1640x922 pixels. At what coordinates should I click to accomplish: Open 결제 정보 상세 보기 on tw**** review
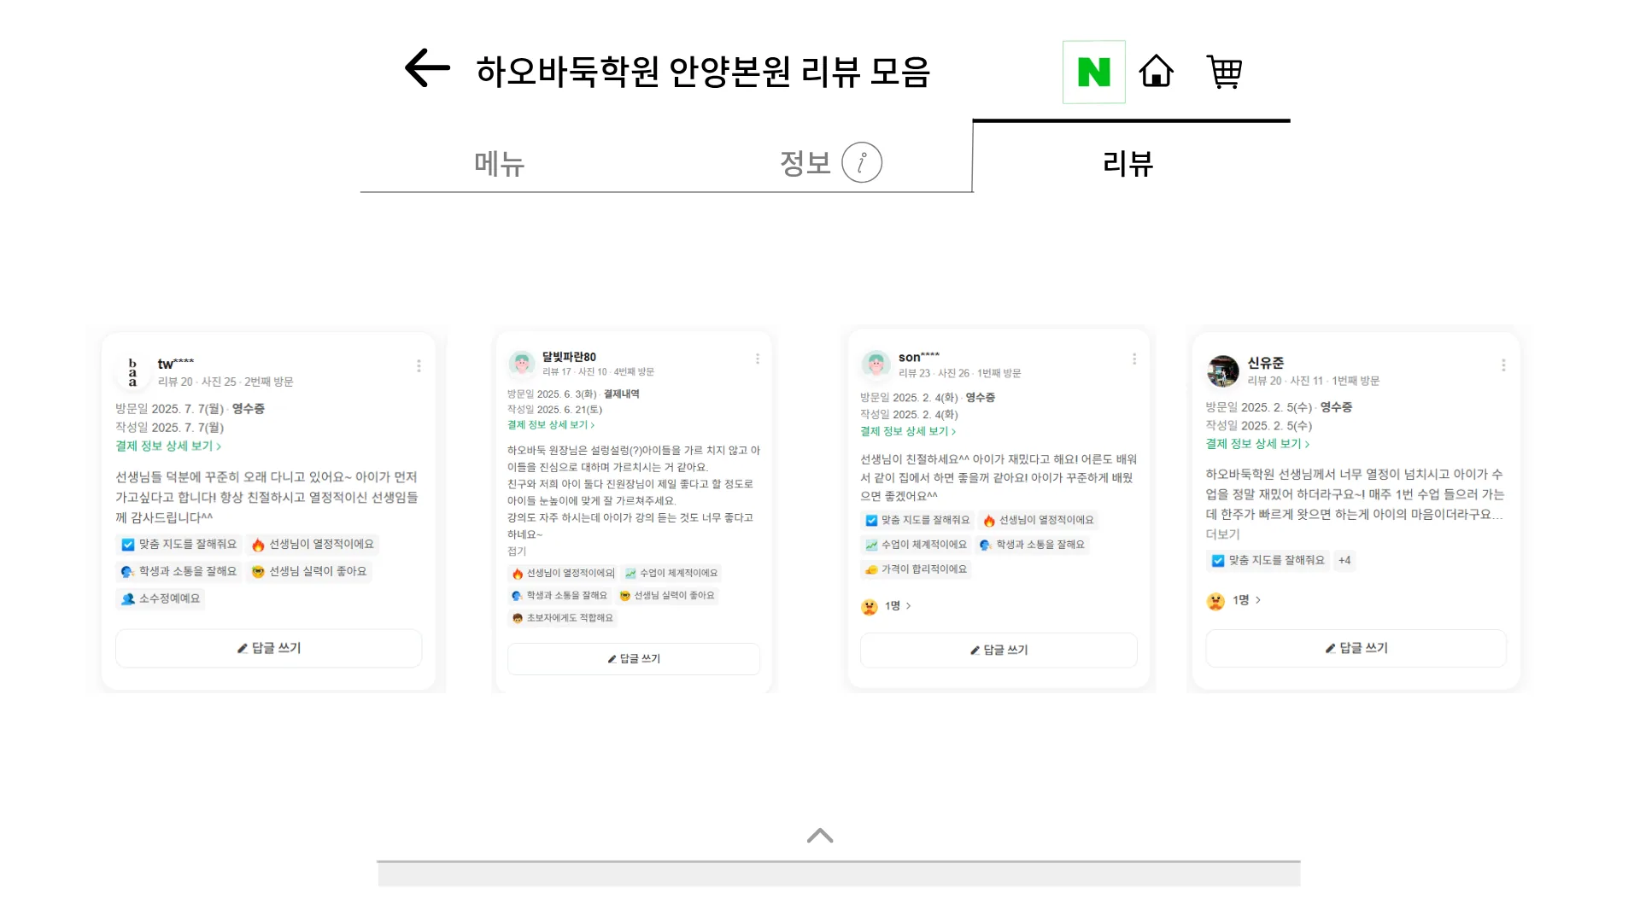(x=168, y=446)
